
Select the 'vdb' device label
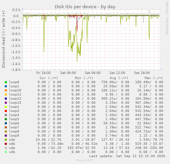tap(12, 152)
